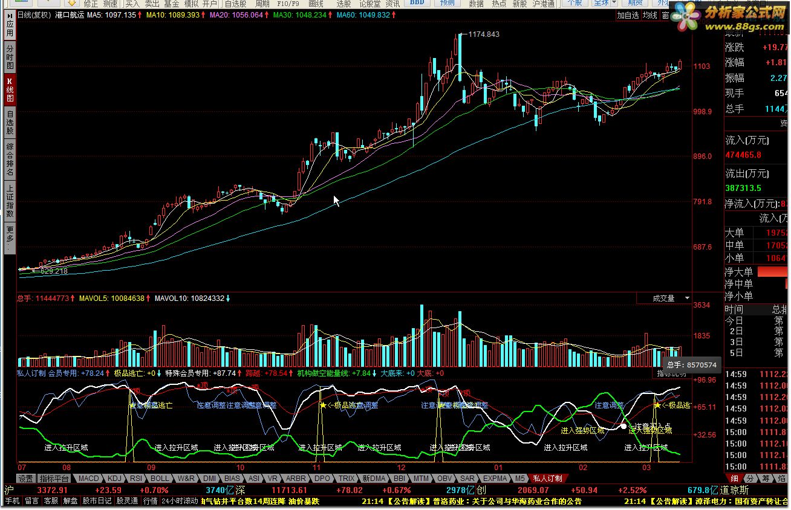Switch indicator to BBI
Screen dimensions: 791x510
(399, 478)
